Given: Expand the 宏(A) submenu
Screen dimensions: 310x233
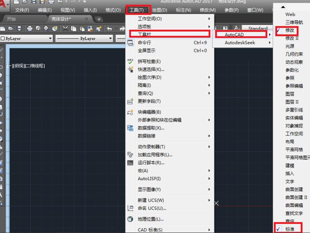Looking at the screenshot, I should tap(170, 171).
